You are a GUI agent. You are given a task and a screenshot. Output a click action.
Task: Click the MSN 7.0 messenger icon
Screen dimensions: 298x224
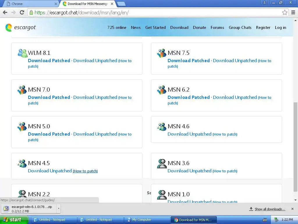[x=22, y=90]
